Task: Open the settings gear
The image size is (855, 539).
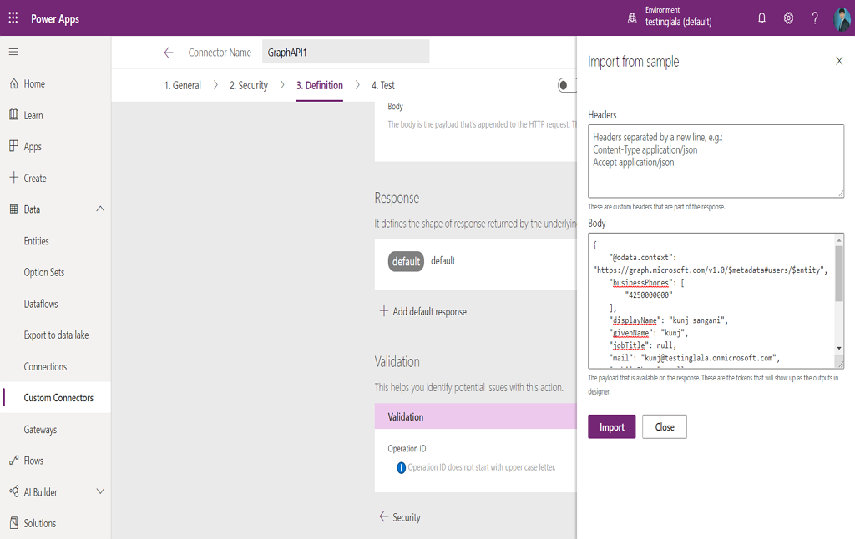Action: [x=788, y=18]
